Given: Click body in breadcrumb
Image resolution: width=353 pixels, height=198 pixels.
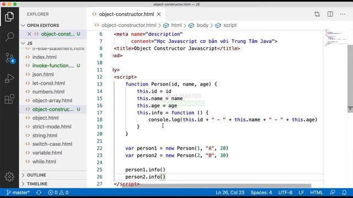Looking at the screenshot, I should tap(202, 25).
